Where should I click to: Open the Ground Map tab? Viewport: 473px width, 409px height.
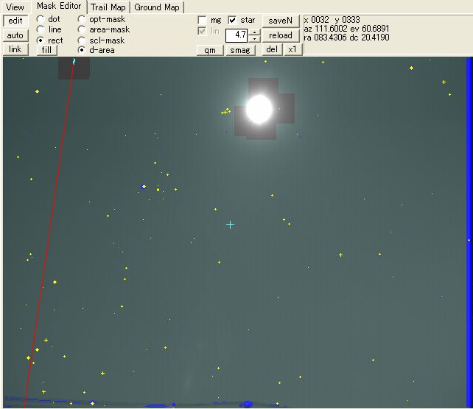[156, 7]
